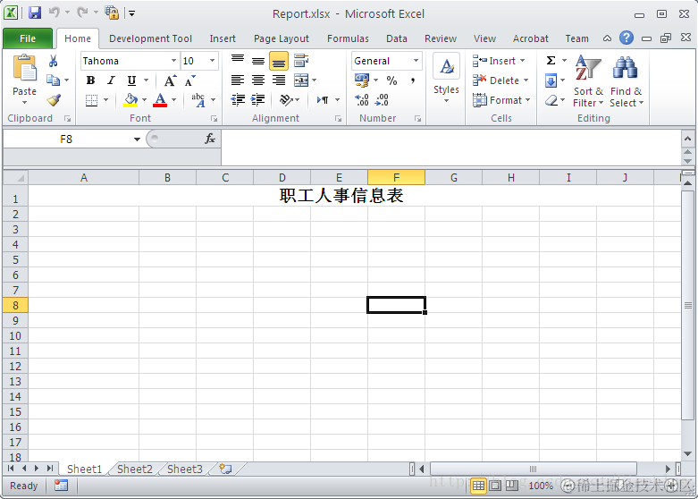Click the AutoSum sigma icon

pos(551,61)
